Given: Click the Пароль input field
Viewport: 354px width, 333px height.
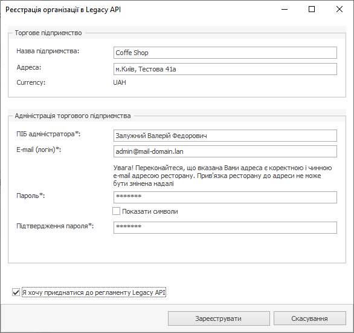Looking at the screenshot, I should pyautogui.click(x=225, y=197).
